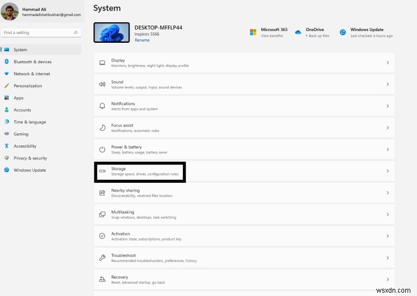Screen dimensions: 417x296
Task: Click the Find a setting search box
Action: pos(41,32)
